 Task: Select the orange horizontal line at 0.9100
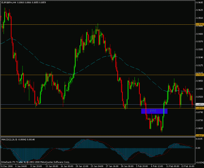98,75
